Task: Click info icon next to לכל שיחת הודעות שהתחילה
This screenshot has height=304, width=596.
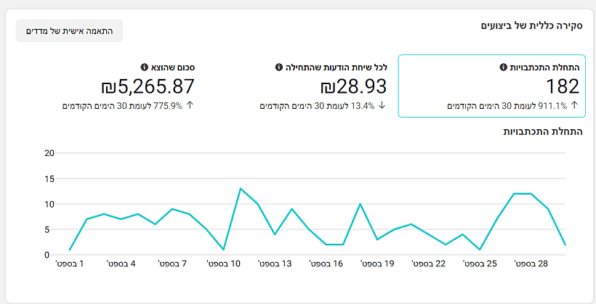Action: pos(279,67)
